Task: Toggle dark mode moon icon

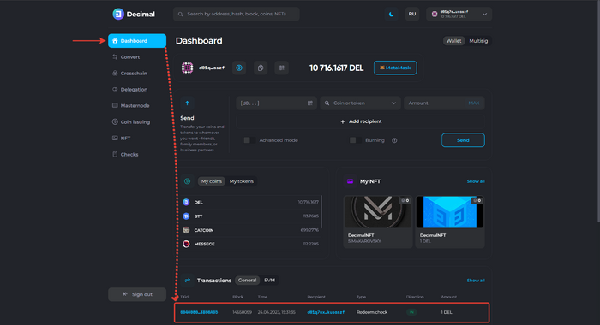Action: pyautogui.click(x=391, y=15)
